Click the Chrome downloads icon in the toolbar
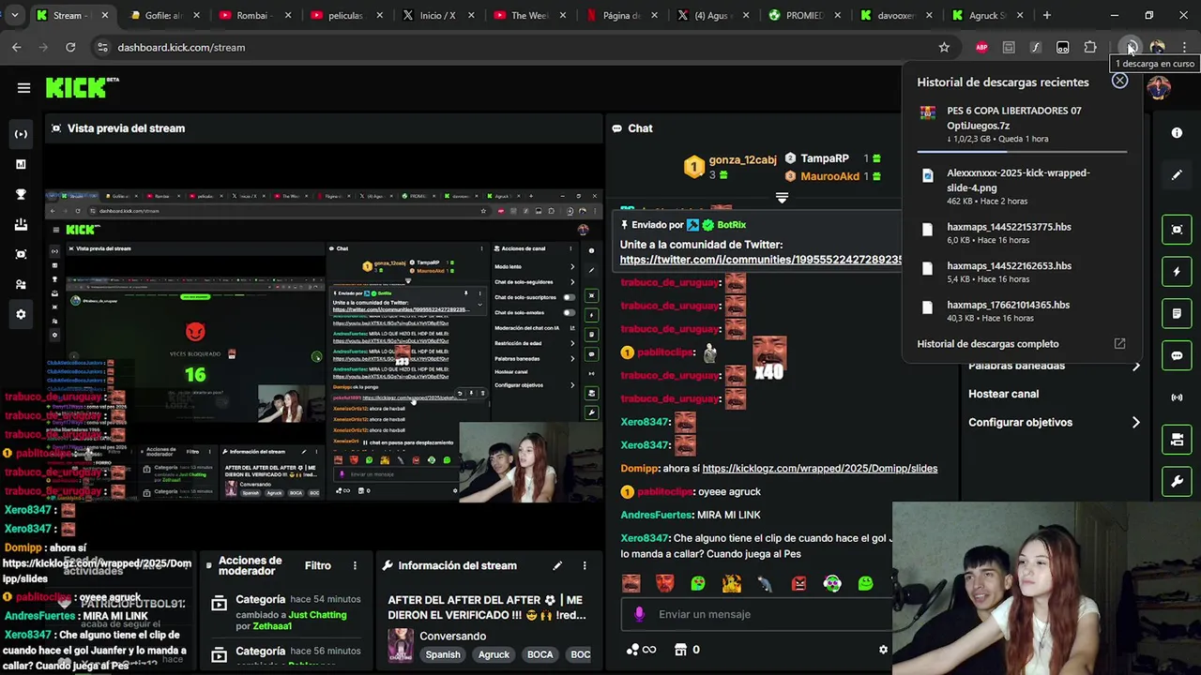1201x675 pixels. click(x=1132, y=47)
